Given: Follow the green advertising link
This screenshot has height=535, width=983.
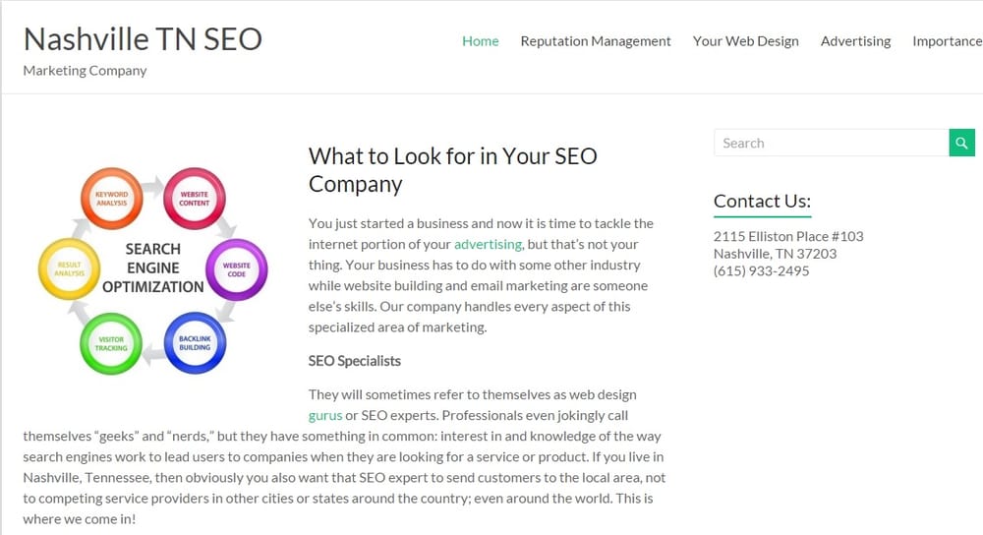Looking at the screenshot, I should pos(488,244).
